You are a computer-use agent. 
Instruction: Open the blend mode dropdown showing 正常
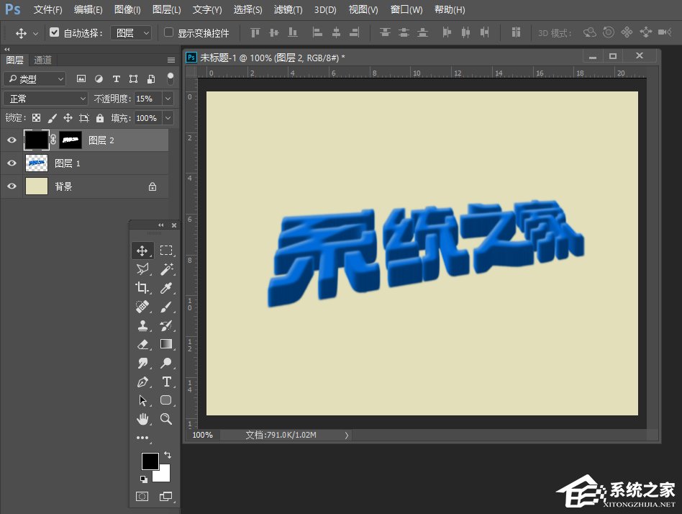(x=43, y=98)
